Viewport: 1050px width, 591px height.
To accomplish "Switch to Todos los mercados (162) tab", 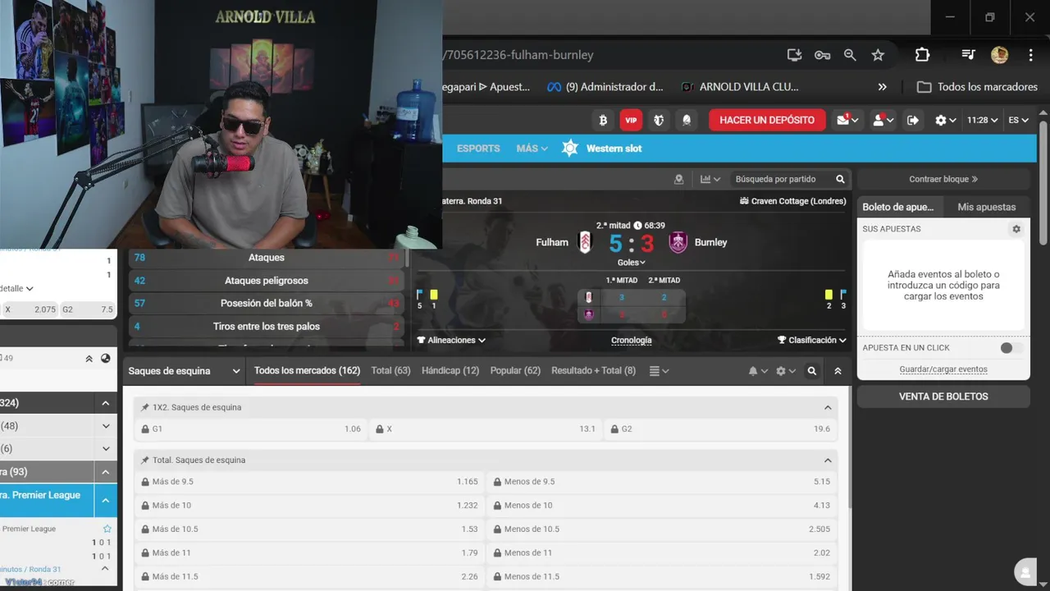I will pos(307,371).
